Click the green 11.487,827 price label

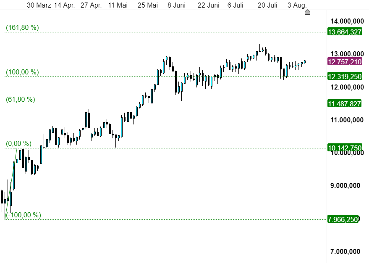click(344, 104)
